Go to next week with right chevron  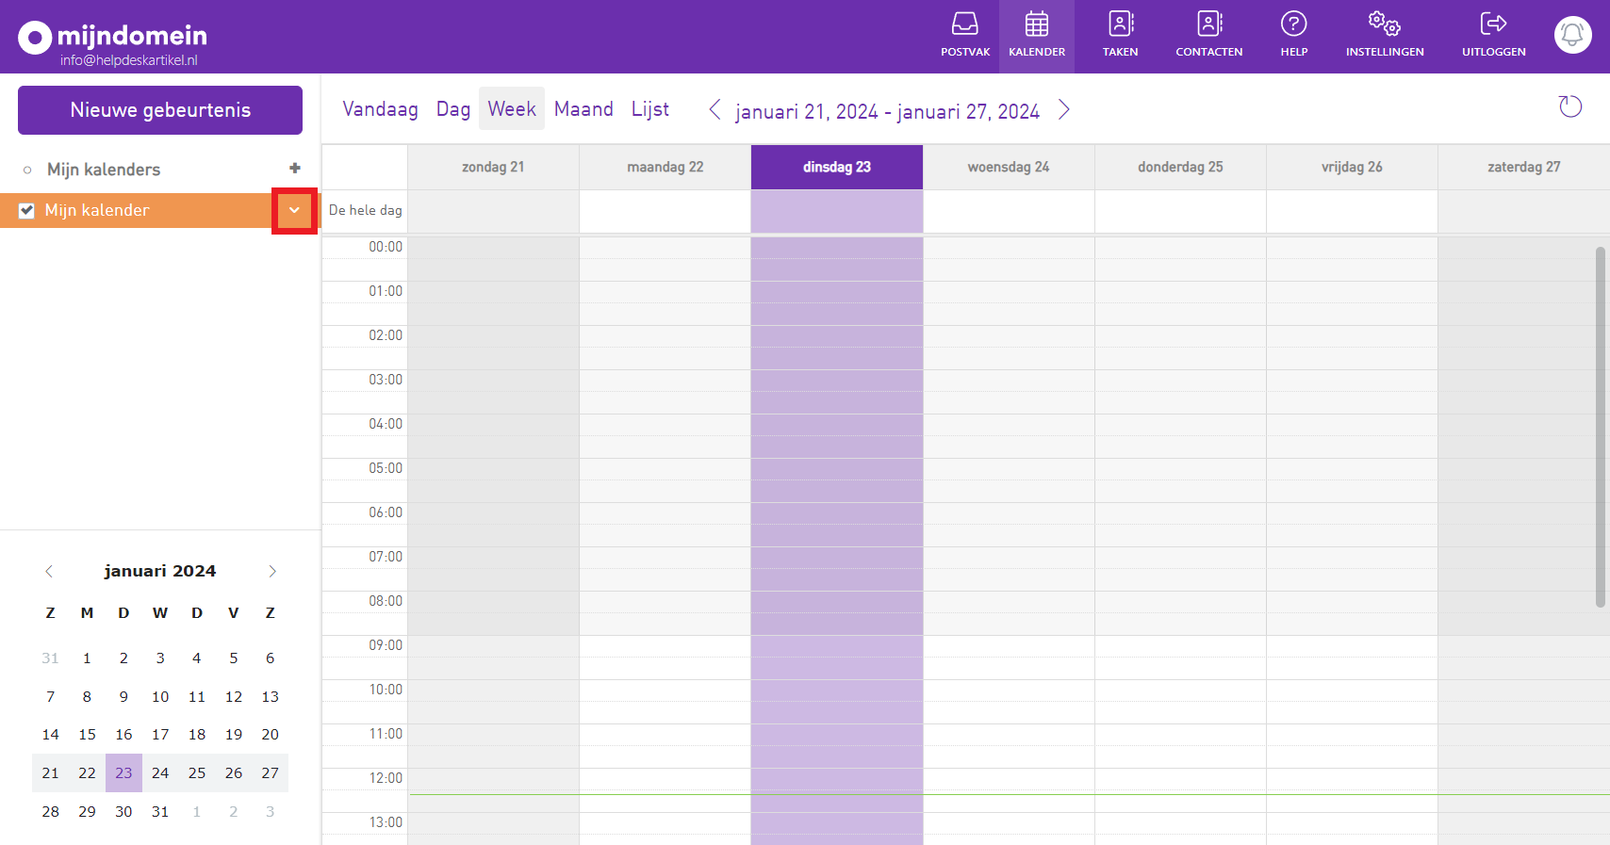(1064, 110)
